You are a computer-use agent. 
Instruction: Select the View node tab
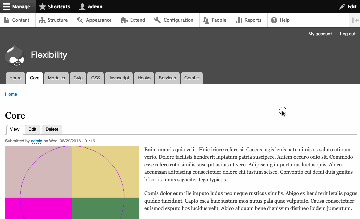coord(14,129)
